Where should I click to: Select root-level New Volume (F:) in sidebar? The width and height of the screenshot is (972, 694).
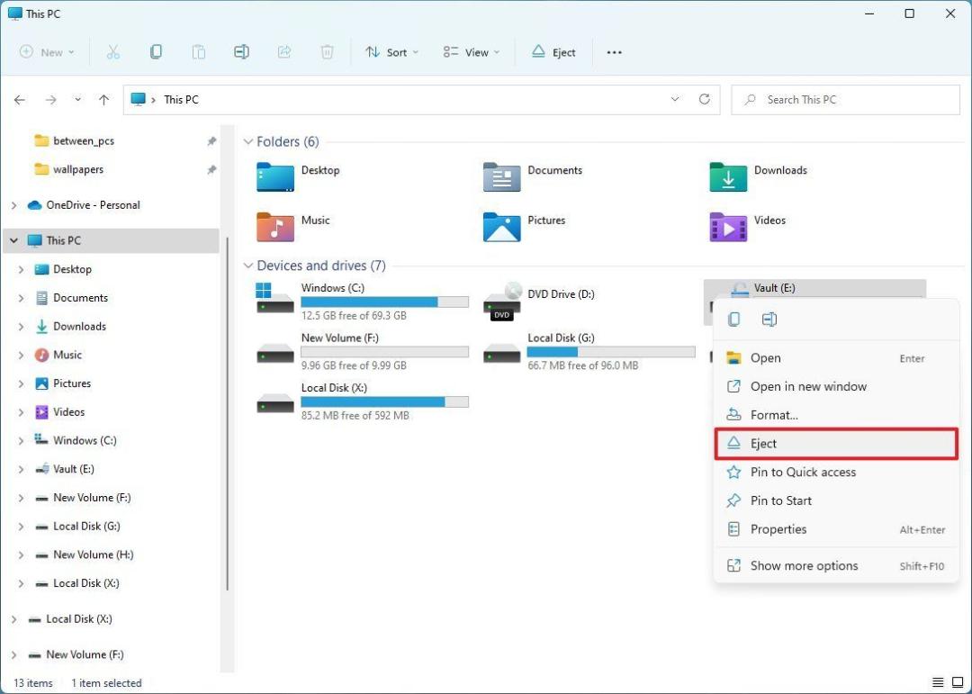(x=85, y=654)
